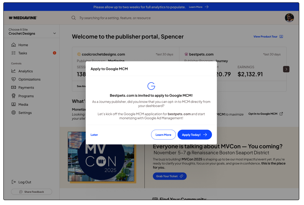The width and height of the screenshot is (304, 205).
Task: Click the Analytics chart icon
Action: point(13,71)
